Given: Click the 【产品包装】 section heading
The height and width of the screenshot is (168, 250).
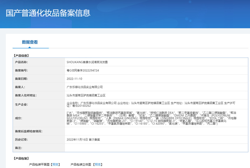Looking at the screenshot, I should pyautogui.click(x=21, y=158).
